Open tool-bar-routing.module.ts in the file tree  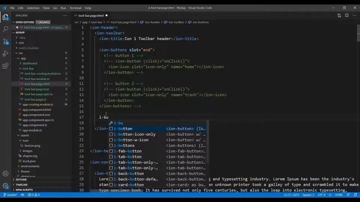tap(43, 74)
